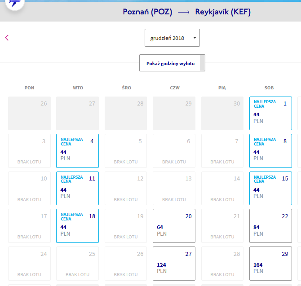The image size is (301, 286).
Task: Pick December 20 flight at 64 PLN
Action: 174,226
